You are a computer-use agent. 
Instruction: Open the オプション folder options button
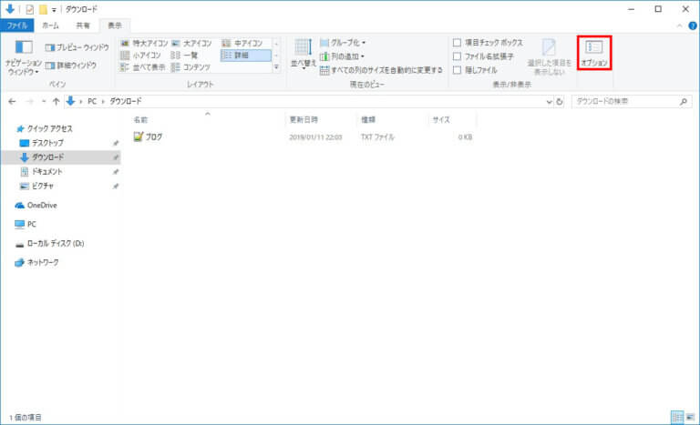pyautogui.click(x=593, y=53)
